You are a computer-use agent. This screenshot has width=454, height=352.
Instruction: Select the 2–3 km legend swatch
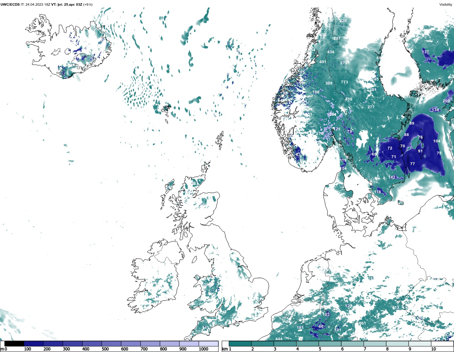262,344
